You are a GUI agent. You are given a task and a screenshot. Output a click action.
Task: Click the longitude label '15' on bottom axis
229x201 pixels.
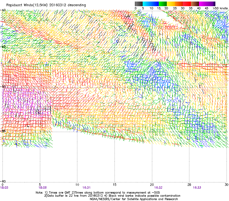114,185
